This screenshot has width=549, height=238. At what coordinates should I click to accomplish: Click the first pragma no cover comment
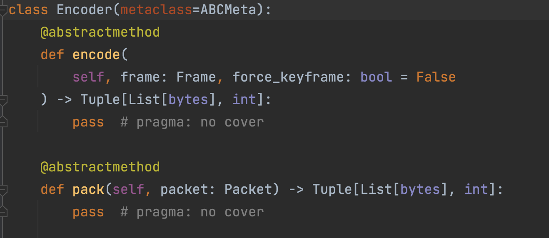tap(192, 122)
